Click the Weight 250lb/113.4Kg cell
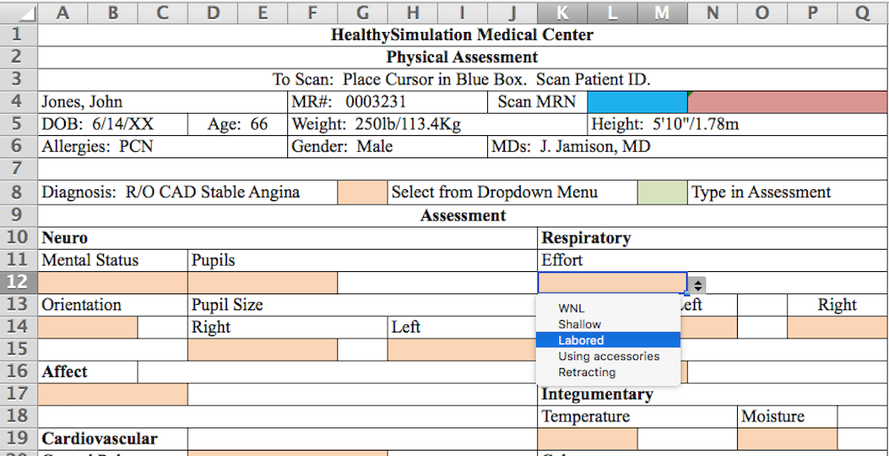This screenshot has height=456, width=889. tap(437, 124)
